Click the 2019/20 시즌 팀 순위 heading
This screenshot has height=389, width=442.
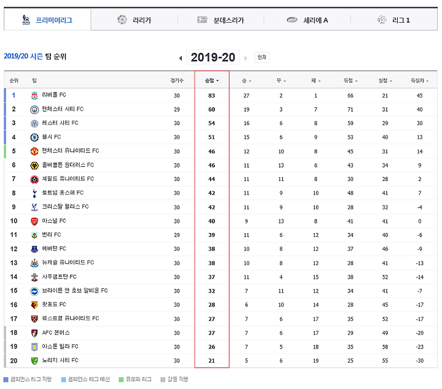click(x=35, y=56)
